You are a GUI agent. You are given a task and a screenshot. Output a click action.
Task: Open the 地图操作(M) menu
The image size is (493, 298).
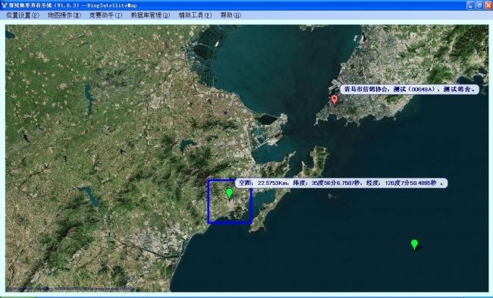click(64, 15)
